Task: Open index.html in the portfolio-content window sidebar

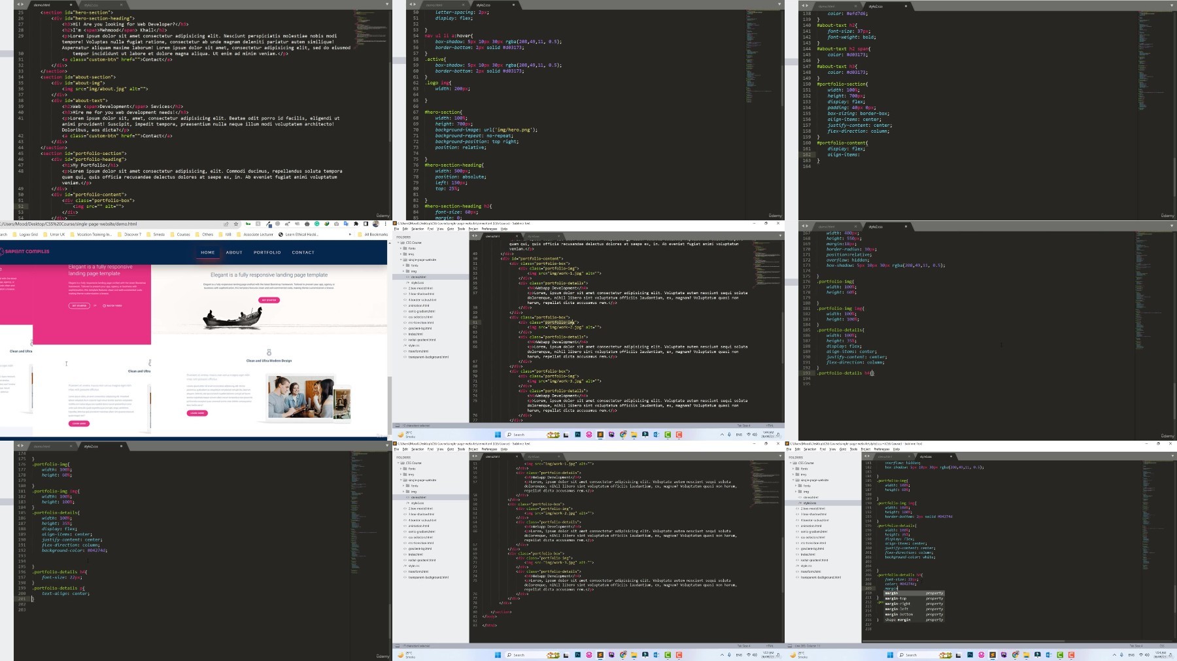Action: [416, 334]
